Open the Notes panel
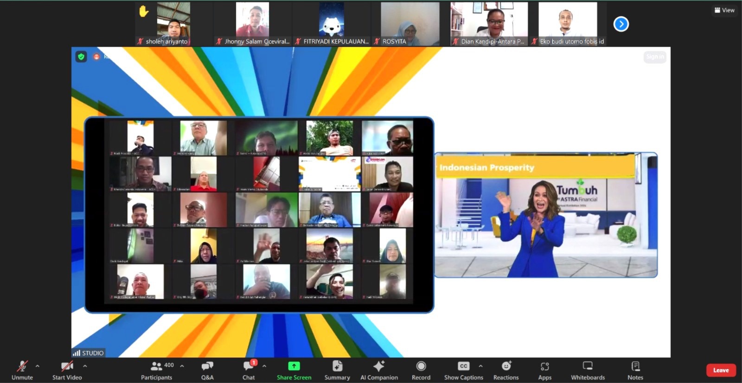This screenshot has width=742, height=383. point(635,370)
